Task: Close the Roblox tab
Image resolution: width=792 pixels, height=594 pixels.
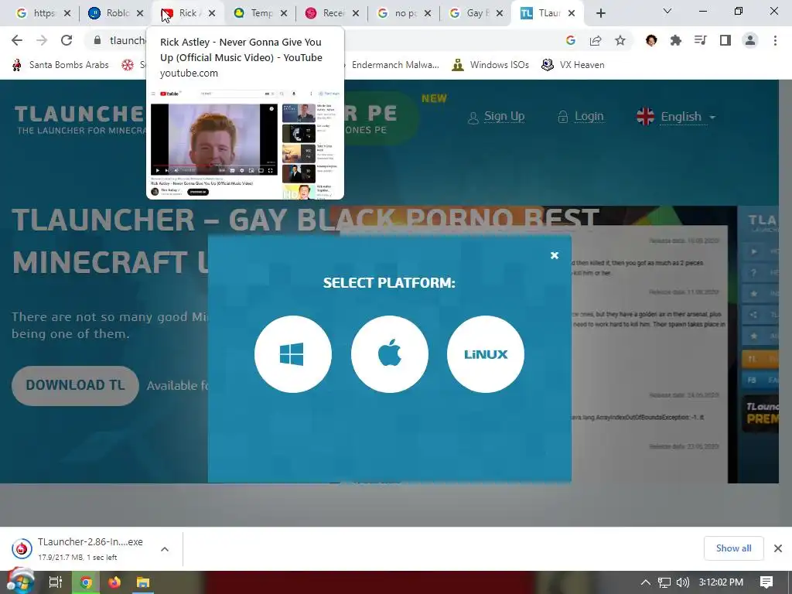Action: click(x=140, y=14)
